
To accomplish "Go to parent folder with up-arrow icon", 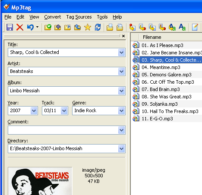I will pos(77,27).
